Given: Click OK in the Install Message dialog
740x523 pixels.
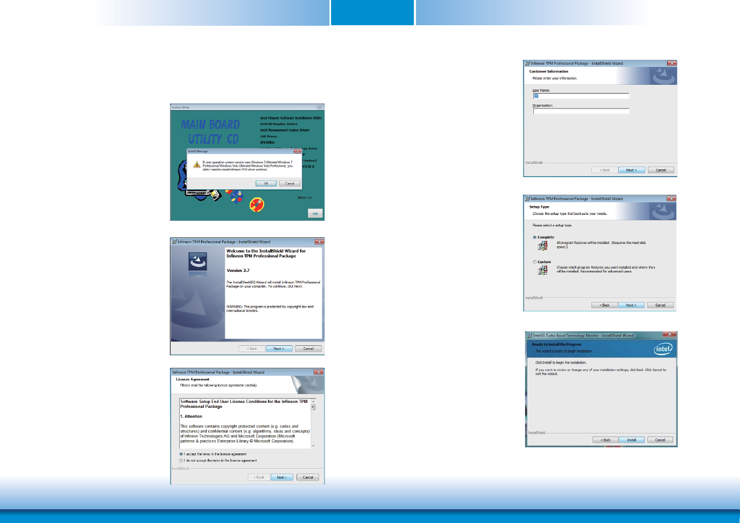Looking at the screenshot, I should click(x=266, y=184).
